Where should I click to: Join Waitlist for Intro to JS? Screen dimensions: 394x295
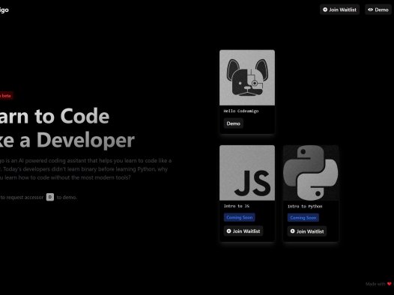[243, 231]
